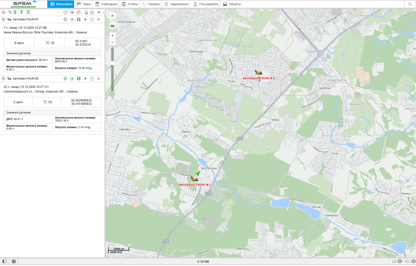Screen dimensions: 416x266
Task: Open options dropdown for АвтоКран FAUN #1
Action: [92, 20]
